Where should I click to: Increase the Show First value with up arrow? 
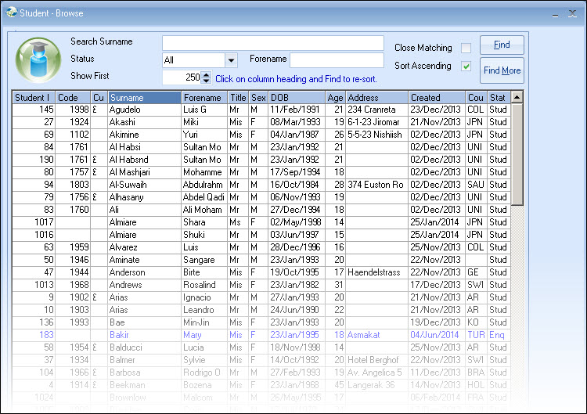point(207,74)
